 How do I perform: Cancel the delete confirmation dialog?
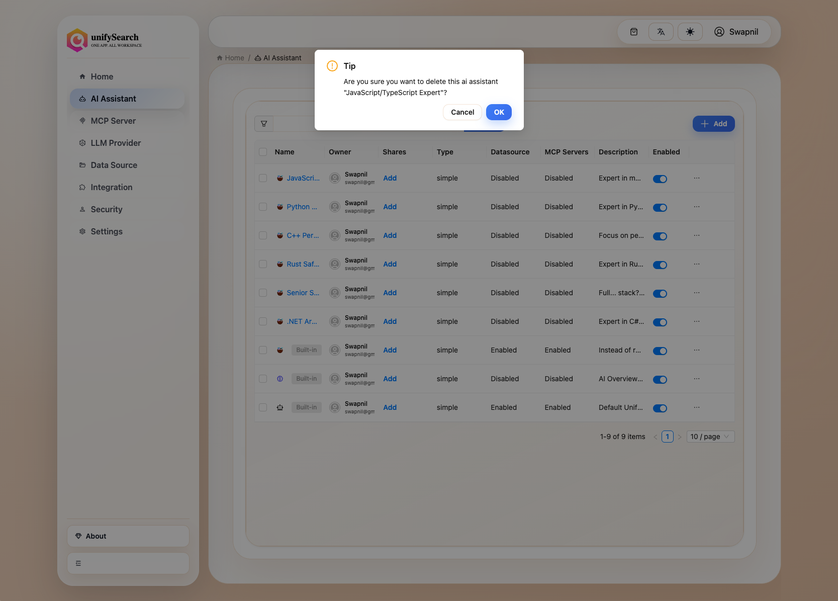(462, 112)
